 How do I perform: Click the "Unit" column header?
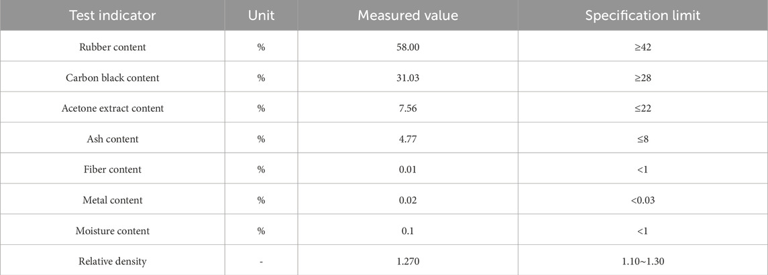tap(261, 16)
